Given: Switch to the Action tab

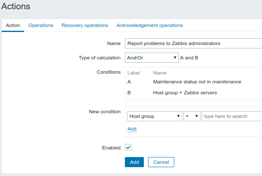Looking at the screenshot, I should pos(13,25).
